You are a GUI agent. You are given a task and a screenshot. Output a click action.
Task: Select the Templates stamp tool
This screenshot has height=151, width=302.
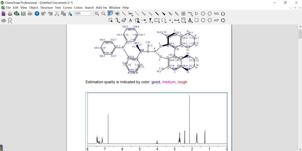(x=190, y=20)
